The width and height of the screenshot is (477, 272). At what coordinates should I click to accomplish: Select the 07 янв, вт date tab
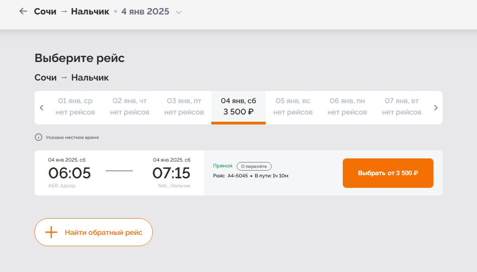pyautogui.click(x=402, y=107)
